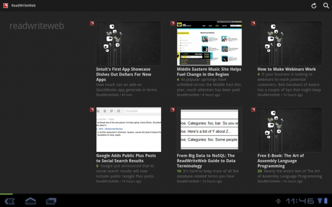The image size is (332, 207).
Task: Open headline "Google Adds Public Plus Posts"
Action: 126,158
